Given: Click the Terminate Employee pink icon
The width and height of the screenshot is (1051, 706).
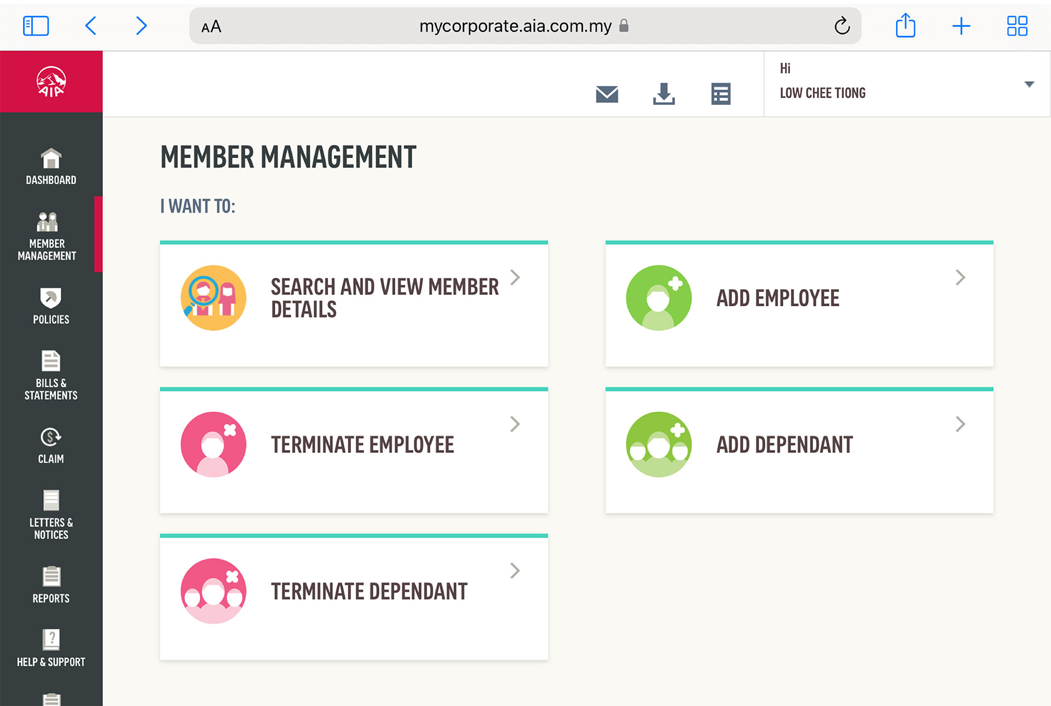Looking at the screenshot, I should (213, 445).
